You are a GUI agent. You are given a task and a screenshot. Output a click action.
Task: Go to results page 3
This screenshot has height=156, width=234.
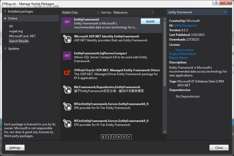[114, 137]
